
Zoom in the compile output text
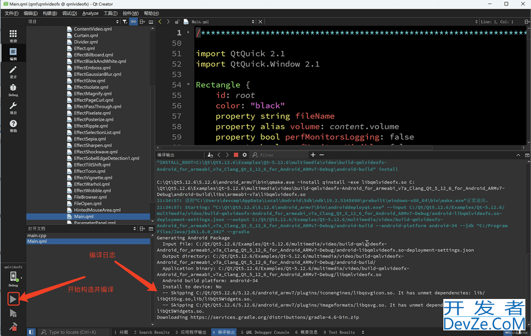coord(313,155)
